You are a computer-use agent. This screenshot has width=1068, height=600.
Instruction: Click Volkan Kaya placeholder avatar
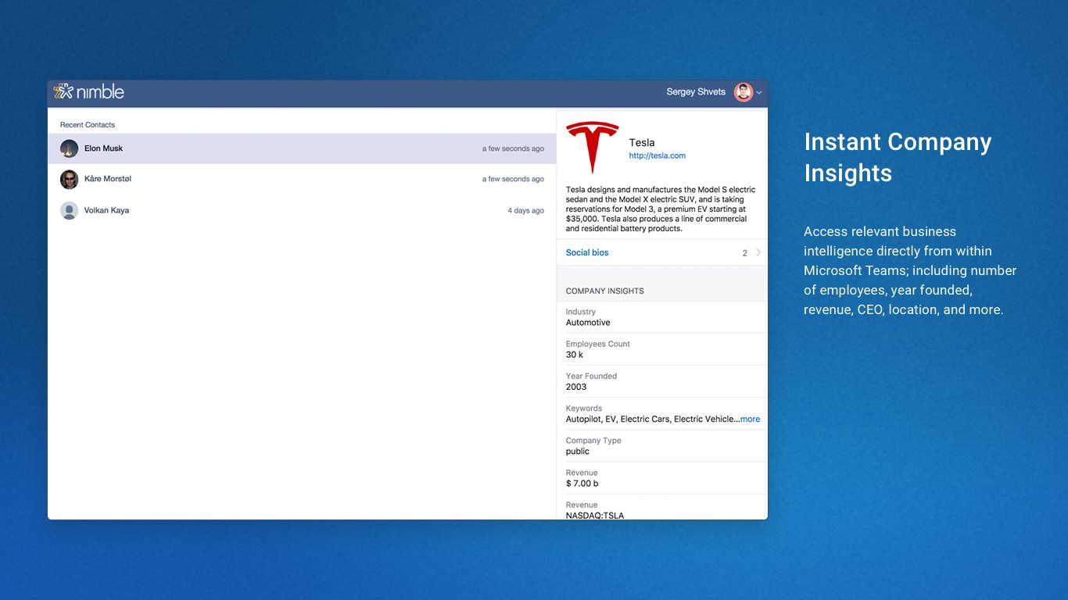tap(70, 210)
